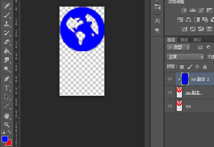Add an Exposure adjustment layer
214x147 pixels.
click(x=209, y=10)
